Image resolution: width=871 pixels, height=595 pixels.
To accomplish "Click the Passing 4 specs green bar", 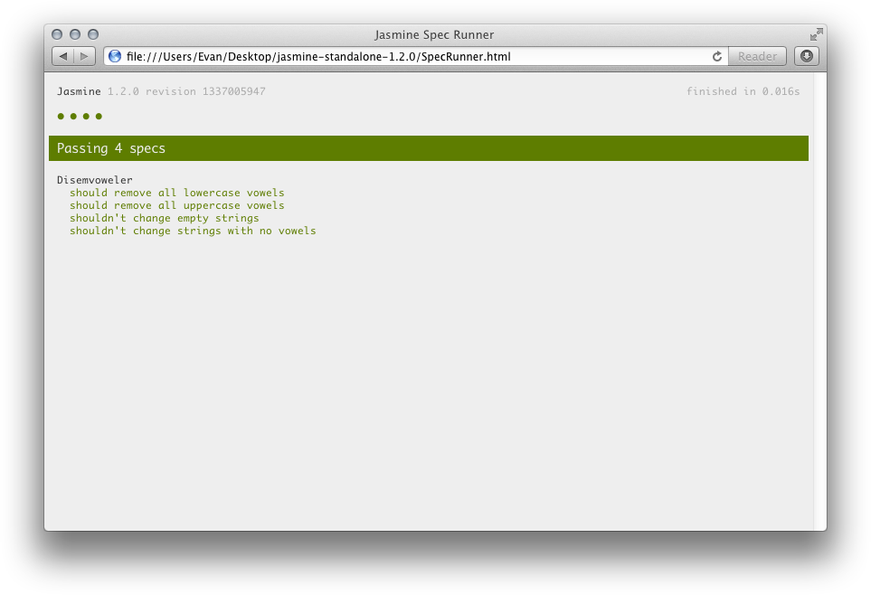I will (x=429, y=148).
